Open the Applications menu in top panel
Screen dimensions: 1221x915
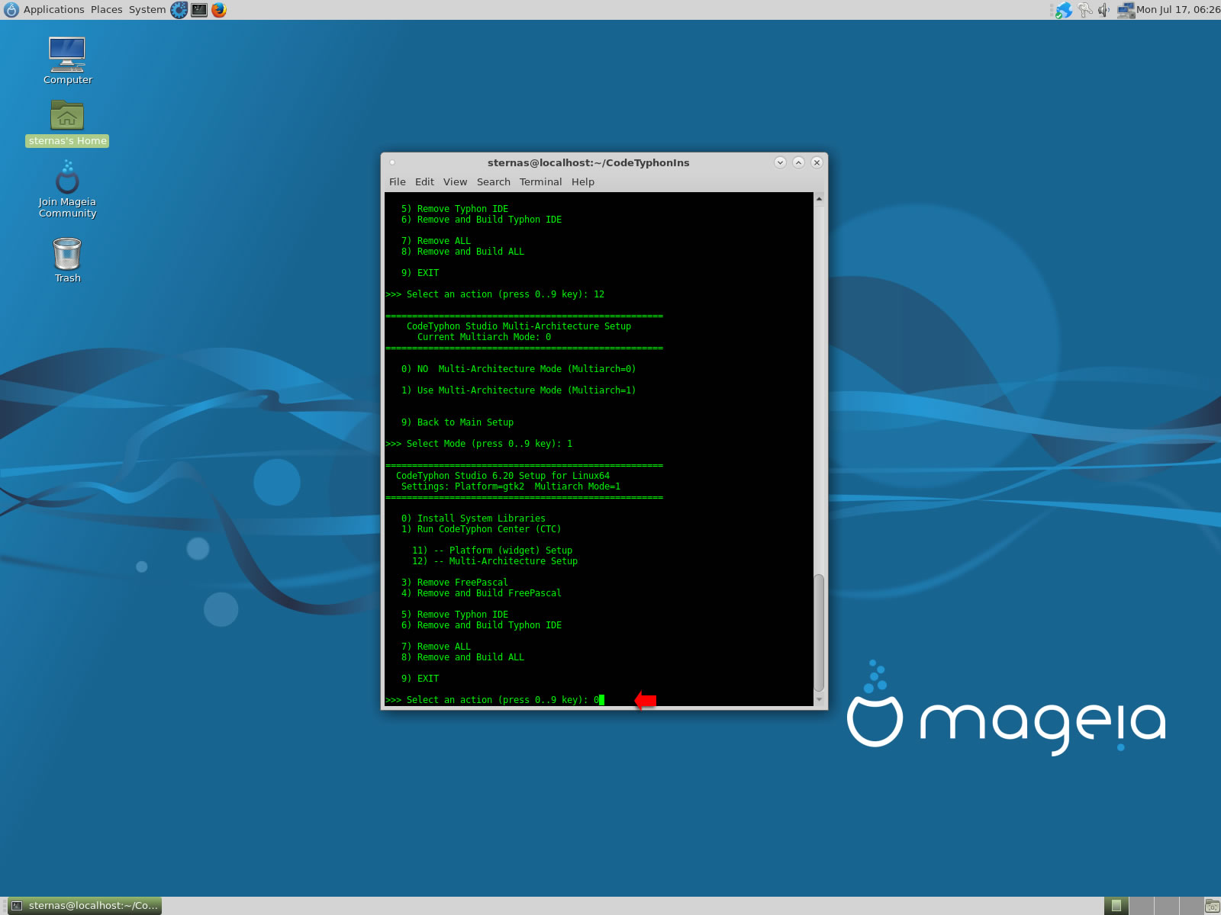53,10
